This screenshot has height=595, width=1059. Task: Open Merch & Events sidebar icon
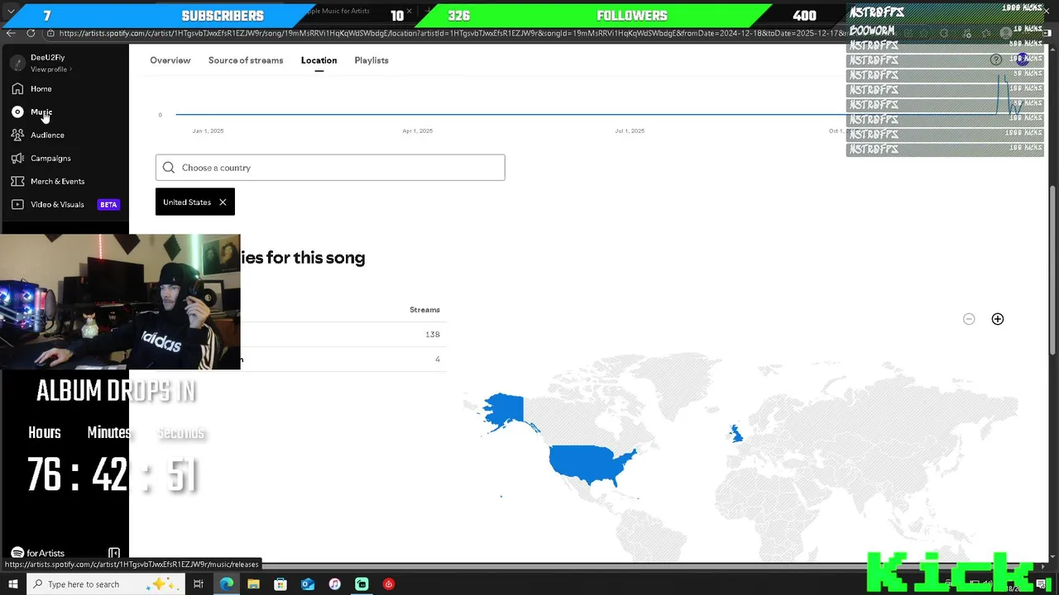(17, 181)
